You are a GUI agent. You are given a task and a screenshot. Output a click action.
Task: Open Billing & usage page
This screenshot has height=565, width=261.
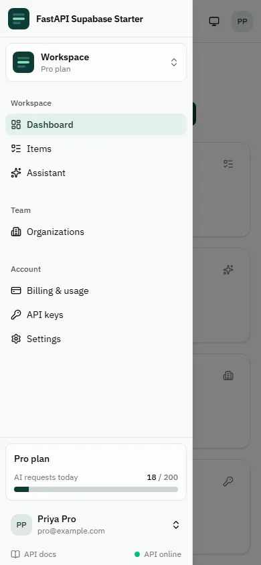click(x=96, y=291)
